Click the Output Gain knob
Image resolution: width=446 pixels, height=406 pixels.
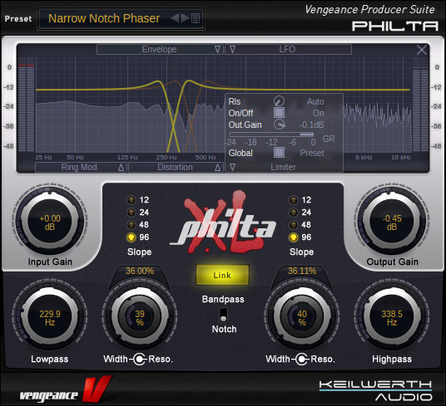(392, 221)
